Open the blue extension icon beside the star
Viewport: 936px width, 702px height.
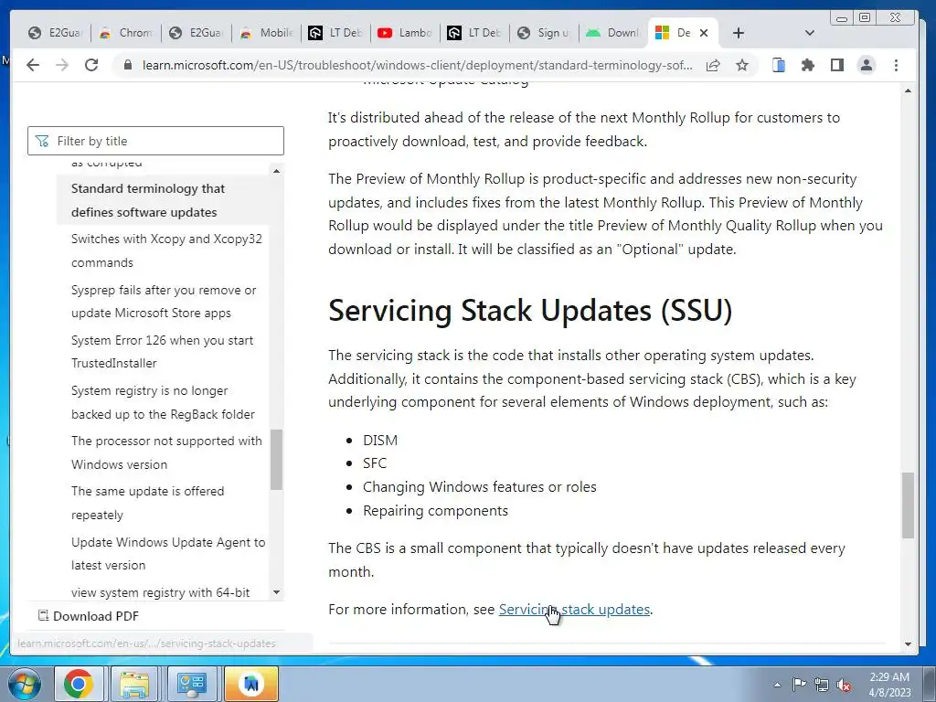779,65
